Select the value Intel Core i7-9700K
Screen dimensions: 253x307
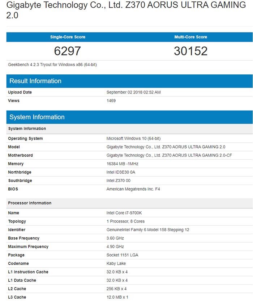124,213
